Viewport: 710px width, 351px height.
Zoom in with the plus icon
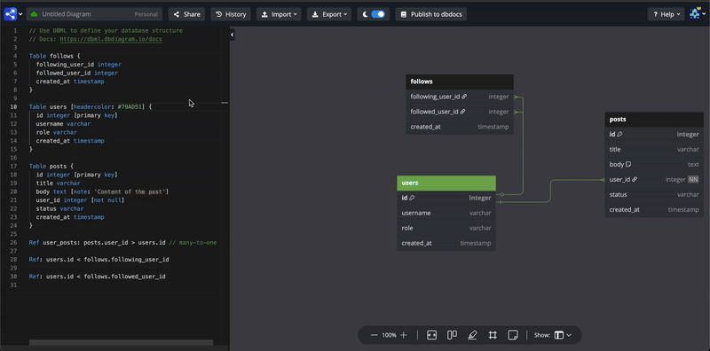tap(404, 335)
